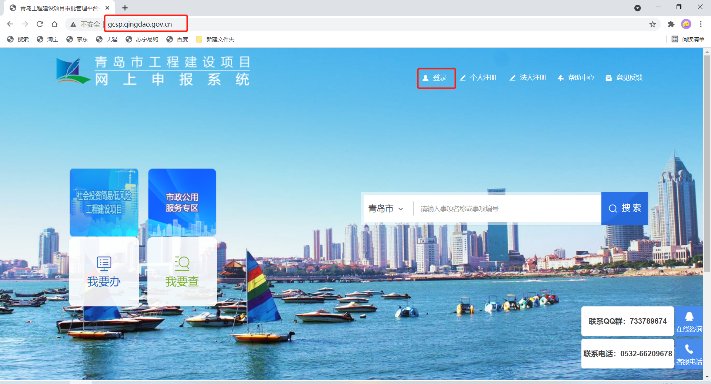
Task: Click the 登录 login link
Action: [436, 78]
